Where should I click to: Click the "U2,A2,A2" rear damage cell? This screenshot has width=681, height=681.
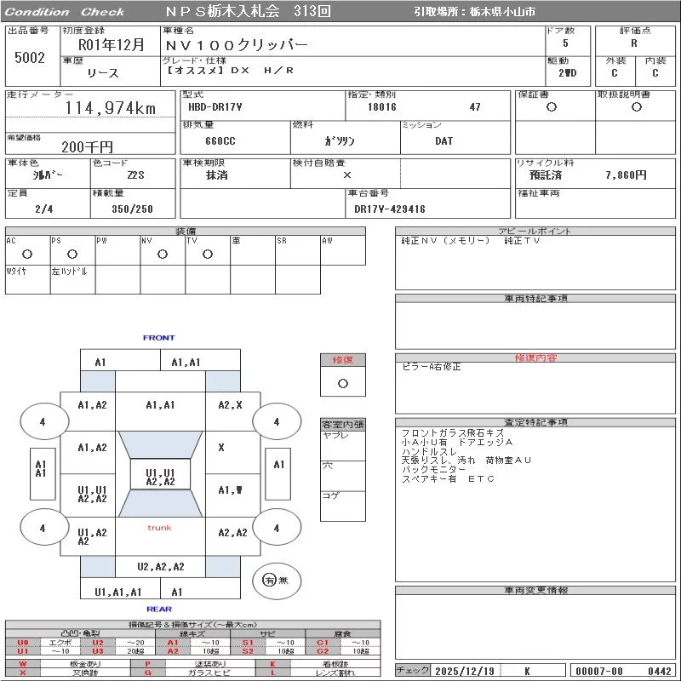coord(161,567)
